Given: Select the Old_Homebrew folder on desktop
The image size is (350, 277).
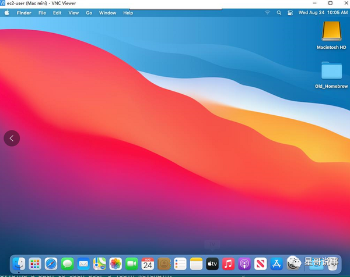Looking at the screenshot, I should pos(331,70).
